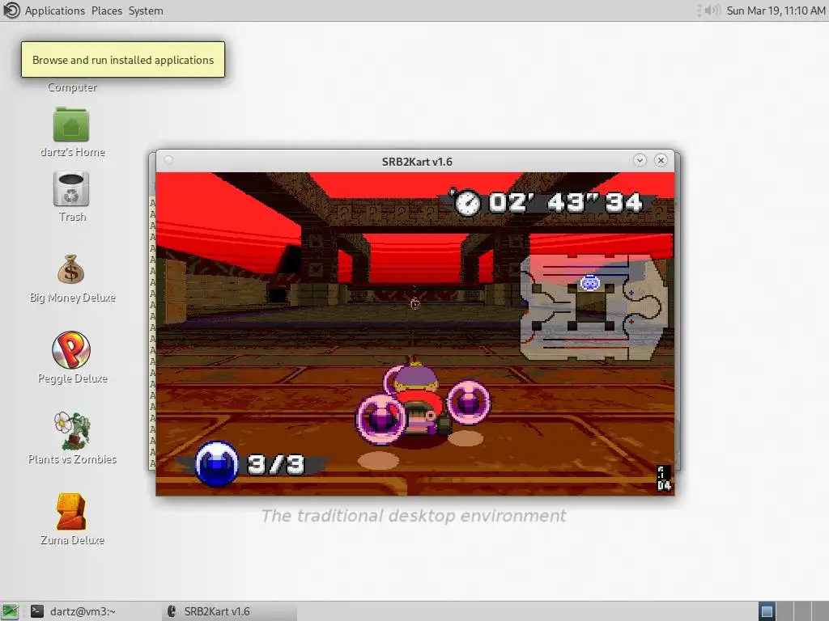Select the first workspace in workspace switcher
The image size is (829, 621).
coord(767,611)
